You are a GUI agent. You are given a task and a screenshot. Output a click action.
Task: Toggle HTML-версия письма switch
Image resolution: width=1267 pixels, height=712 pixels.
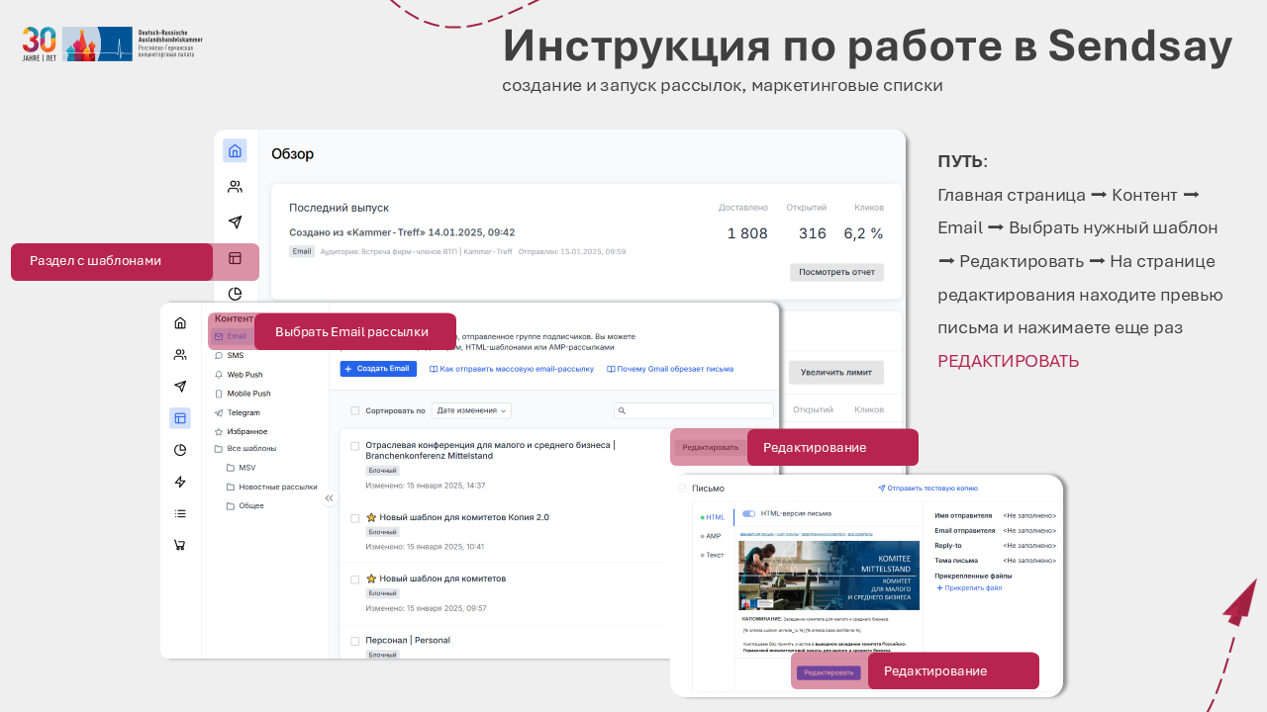[748, 513]
